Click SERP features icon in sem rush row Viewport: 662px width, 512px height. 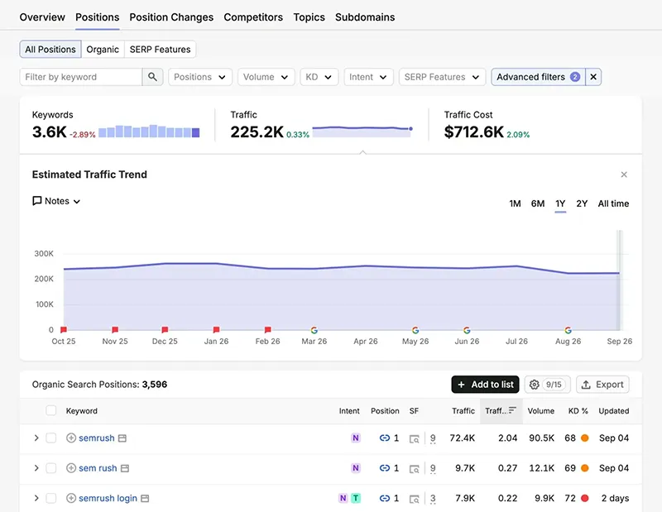[x=415, y=469]
